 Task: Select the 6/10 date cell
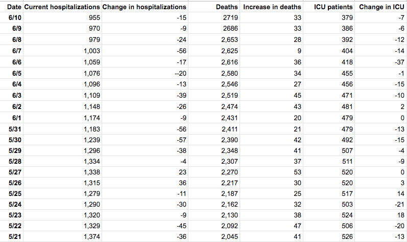tap(15, 18)
